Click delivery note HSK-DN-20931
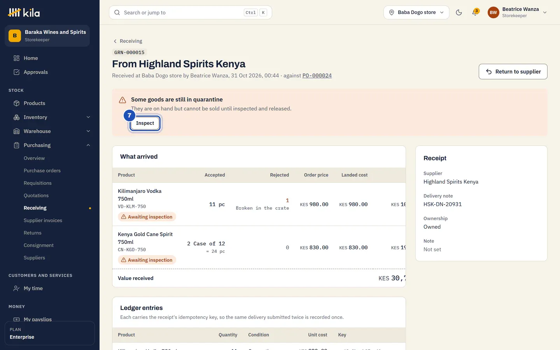 point(443,204)
